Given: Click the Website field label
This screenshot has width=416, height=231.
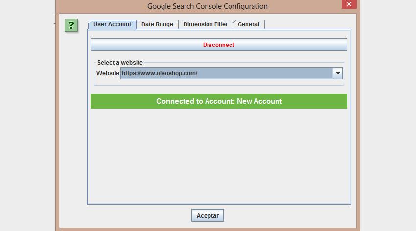Looking at the screenshot, I should tap(108, 73).
